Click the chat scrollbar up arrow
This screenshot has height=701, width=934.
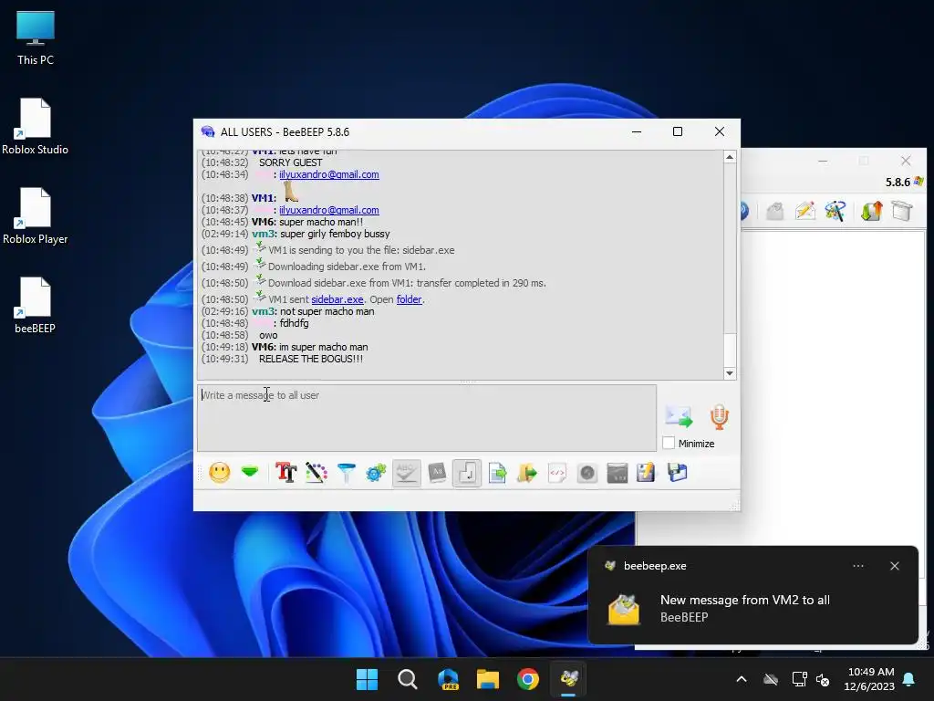pos(730,157)
